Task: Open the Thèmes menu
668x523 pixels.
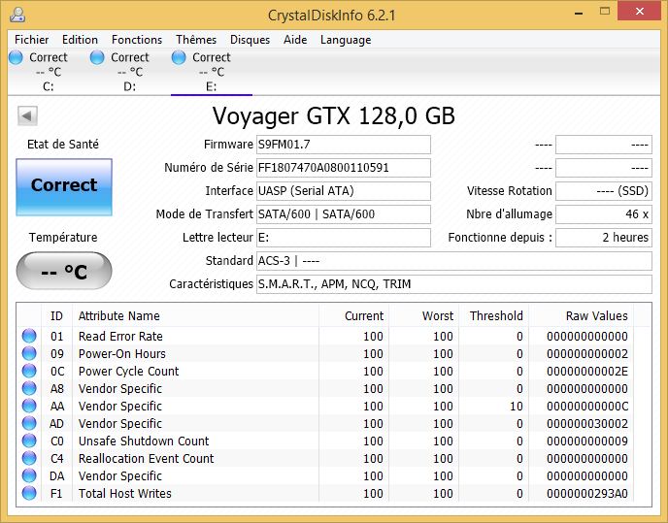Action: [196, 40]
